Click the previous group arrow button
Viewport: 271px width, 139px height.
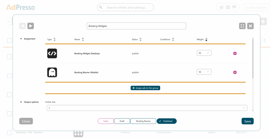pyautogui.click(x=22, y=26)
